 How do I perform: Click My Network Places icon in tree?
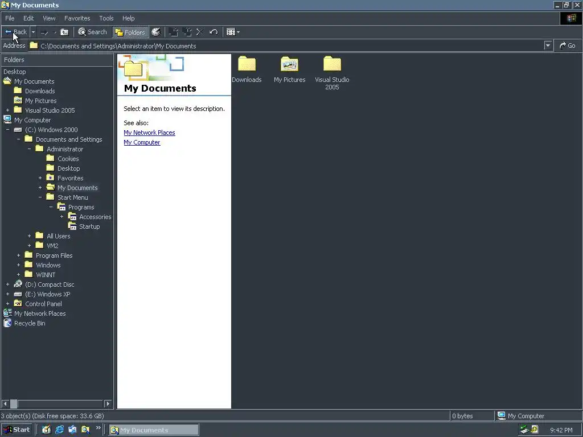tap(7, 313)
